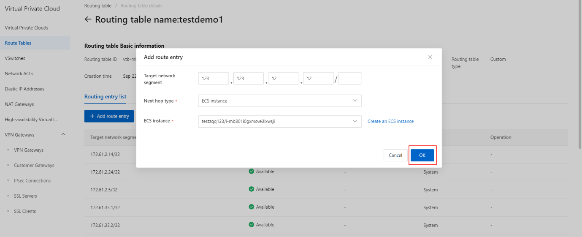Click the Add route entry button
The width and height of the screenshot is (582, 237).
[x=109, y=117]
